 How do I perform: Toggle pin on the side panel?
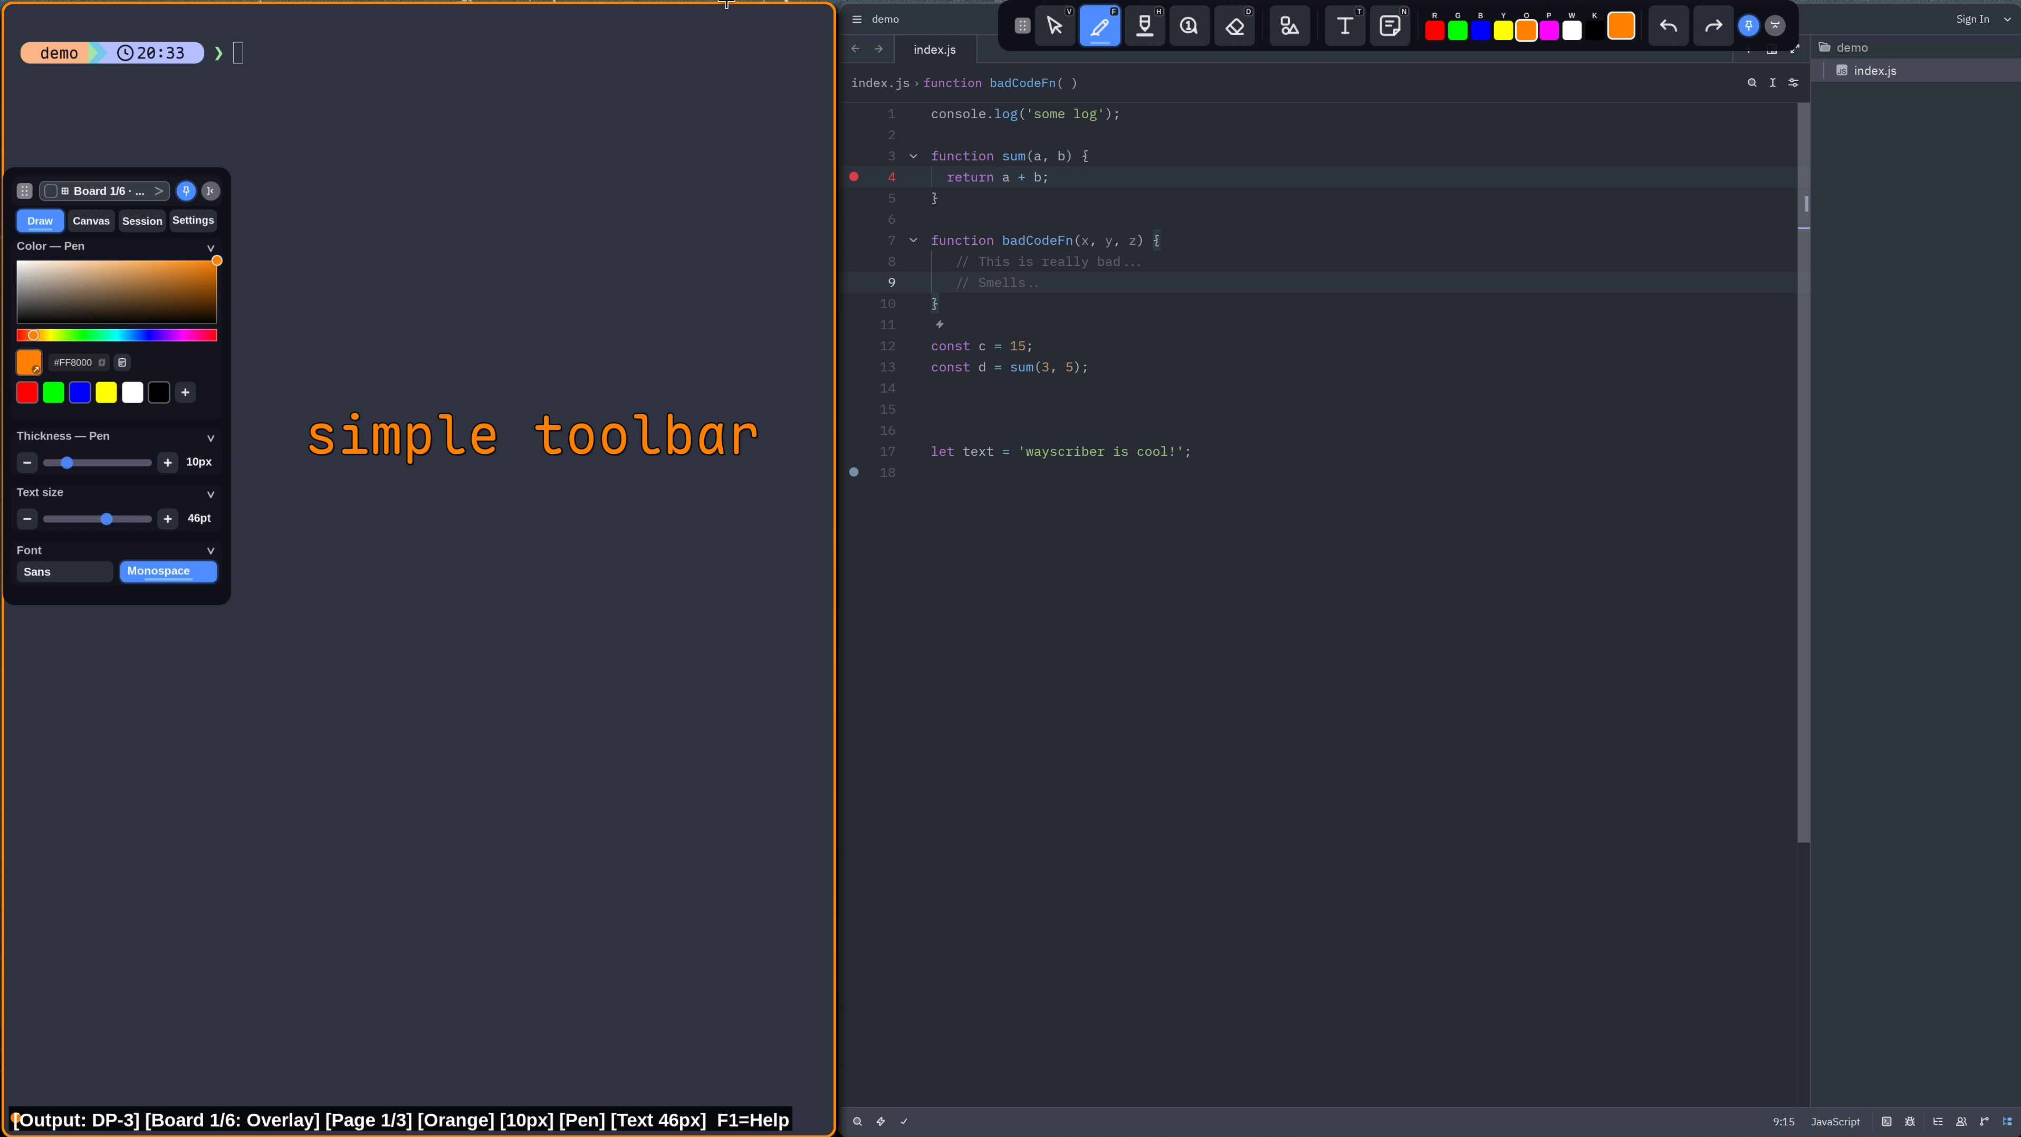click(186, 190)
